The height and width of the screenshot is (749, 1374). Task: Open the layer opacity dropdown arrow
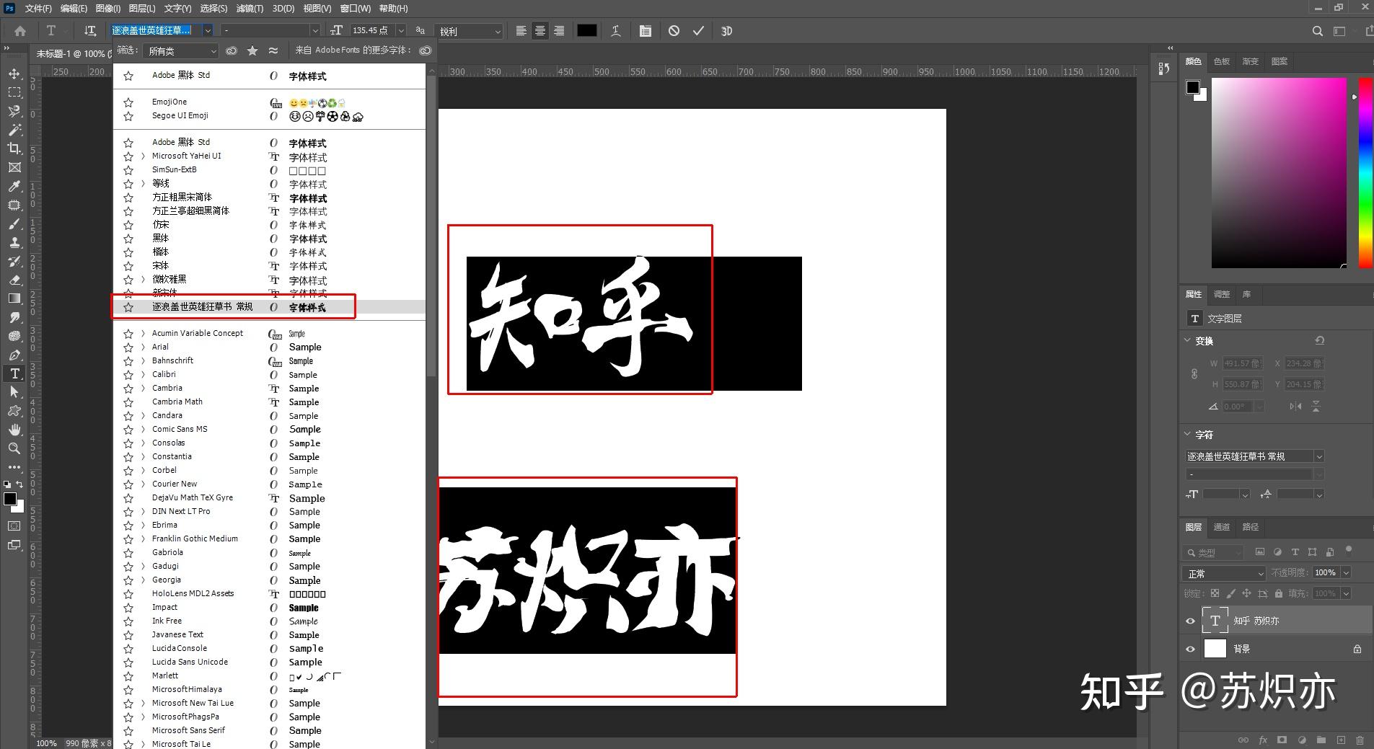(x=1346, y=572)
